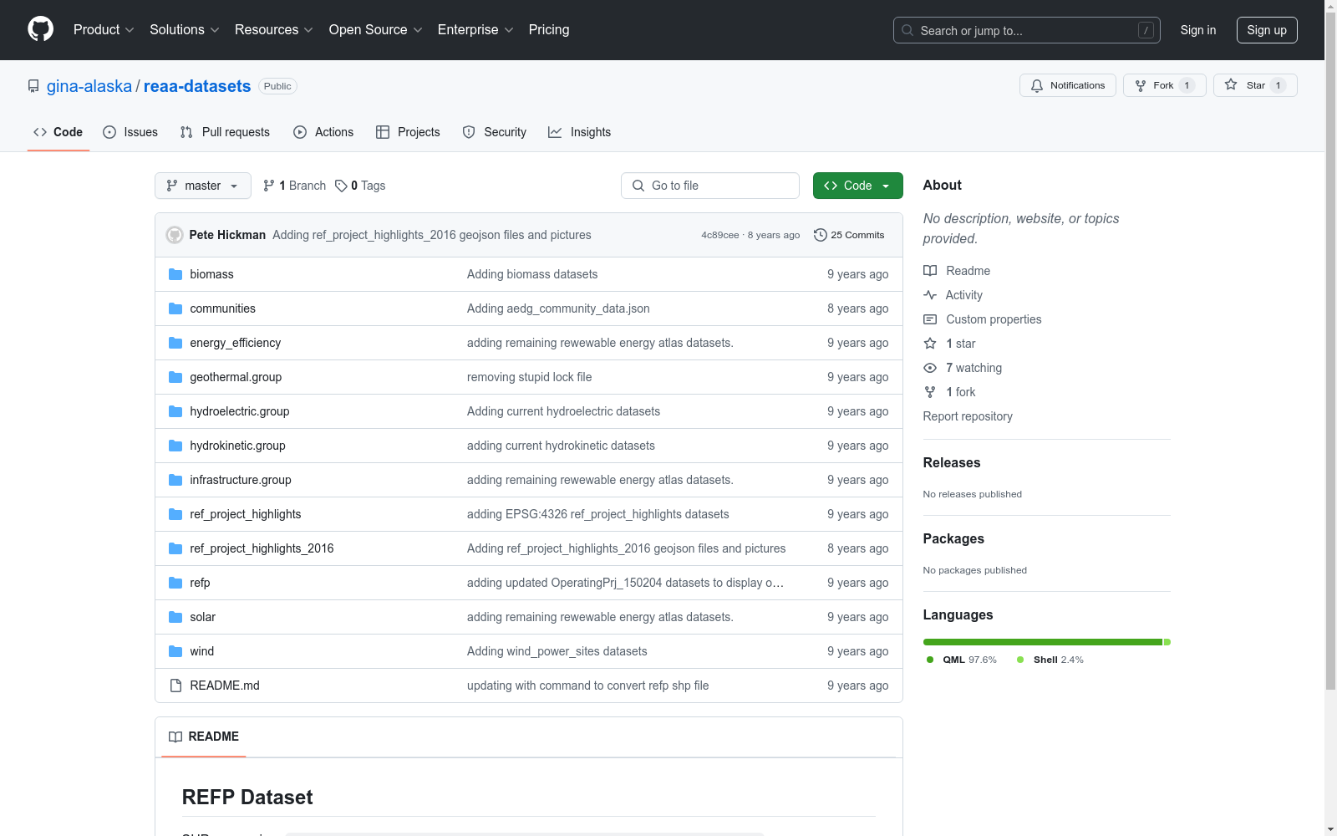
Task: Open the Insights tab
Action: pyautogui.click(x=580, y=132)
